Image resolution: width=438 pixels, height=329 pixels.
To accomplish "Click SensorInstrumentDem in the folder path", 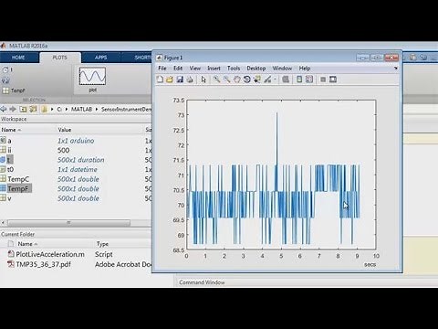I will pos(126,109).
